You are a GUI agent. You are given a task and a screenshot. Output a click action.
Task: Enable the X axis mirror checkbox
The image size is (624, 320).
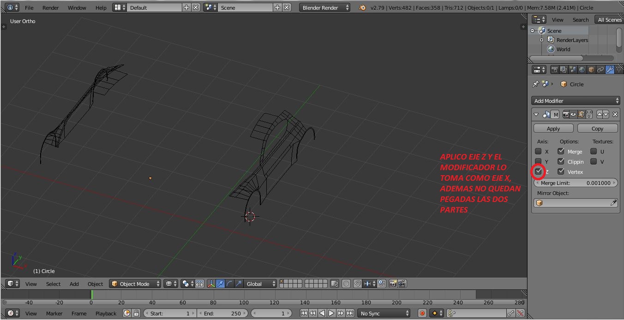[538, 151]
